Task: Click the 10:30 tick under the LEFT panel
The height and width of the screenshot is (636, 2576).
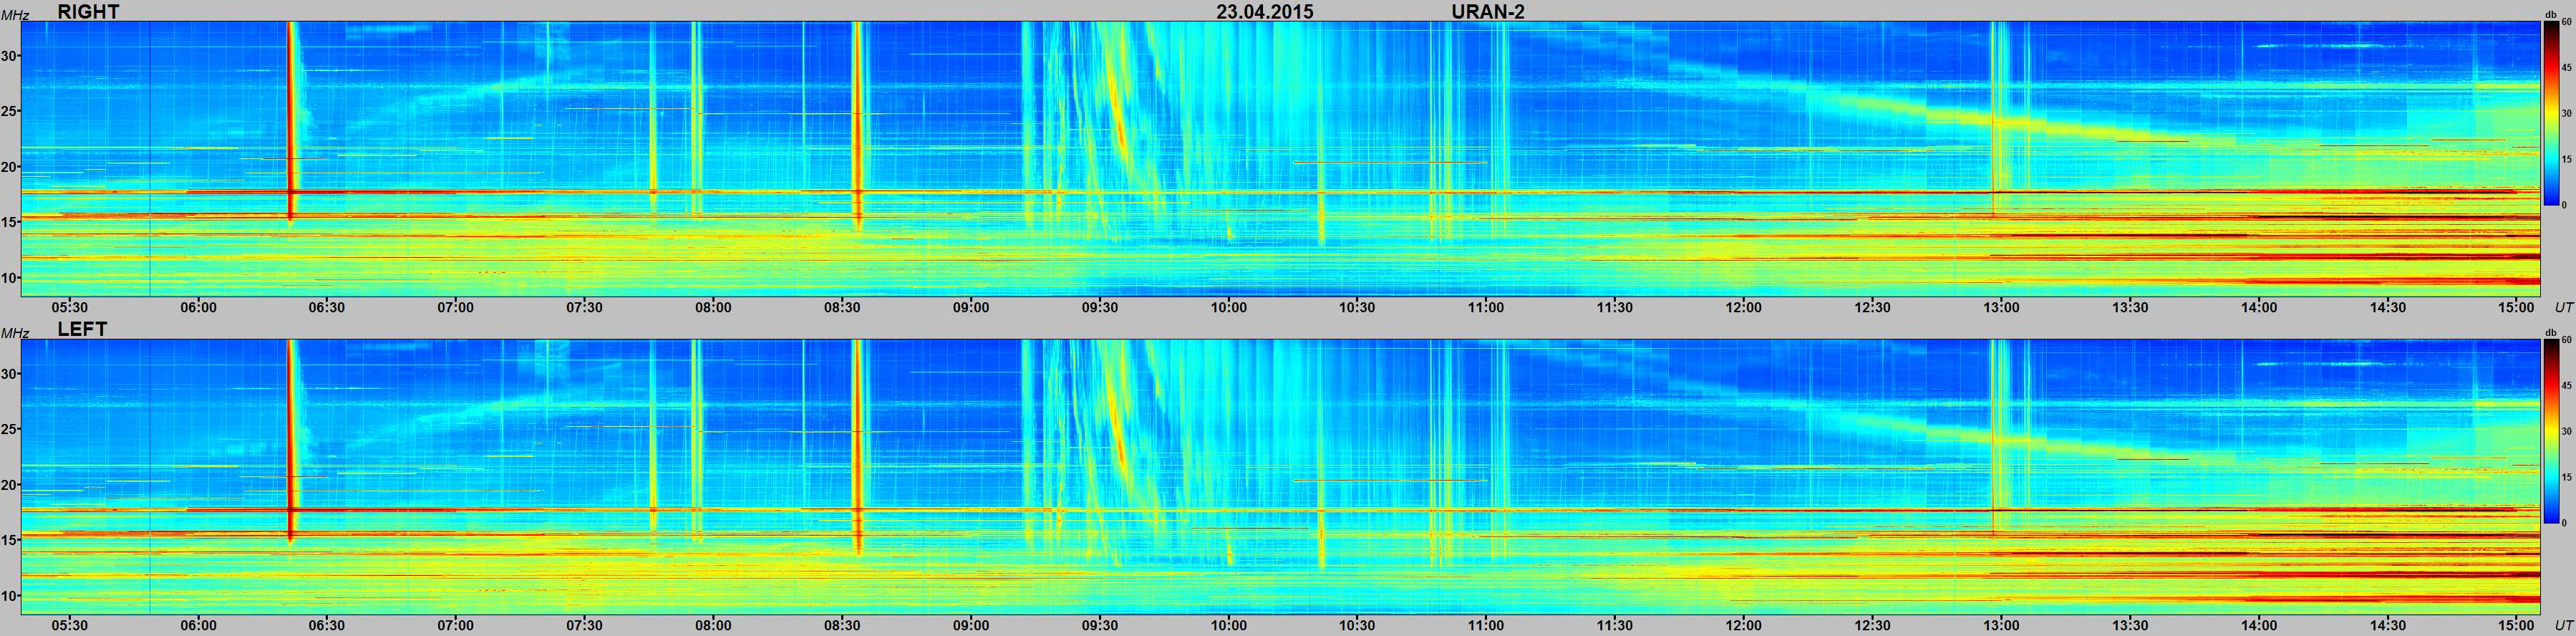Action: pyautogui.click(x=1357, y=625)
